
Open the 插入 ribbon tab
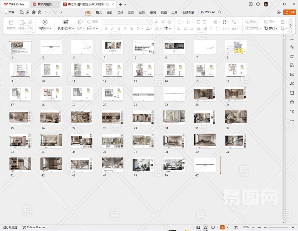[x=99, y=12]
